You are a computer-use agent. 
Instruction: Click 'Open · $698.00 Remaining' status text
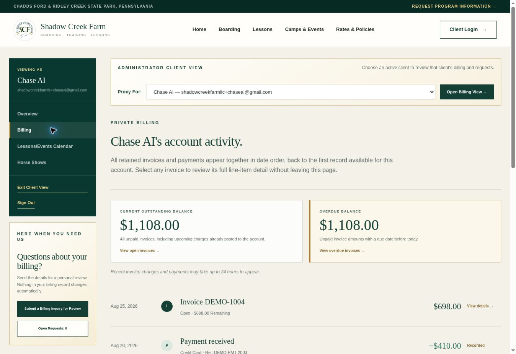[205, 313]
